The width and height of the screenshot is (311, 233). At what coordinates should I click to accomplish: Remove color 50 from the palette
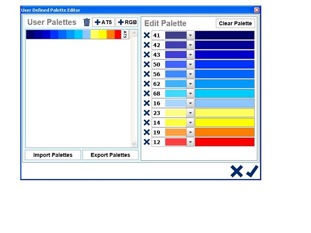coord(147,64)
